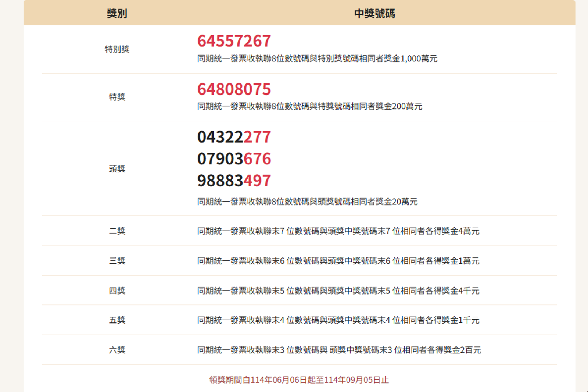
Task: Click the 1,000萬元 special prize description
Action: coord(317,59)
